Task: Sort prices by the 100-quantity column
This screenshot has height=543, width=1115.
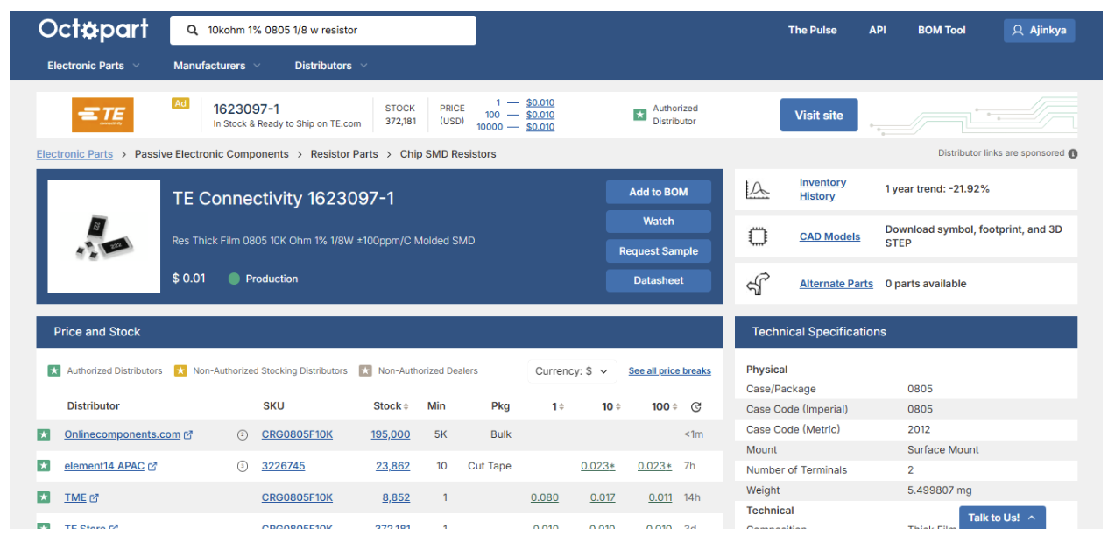Action: (x=662, y=405)
